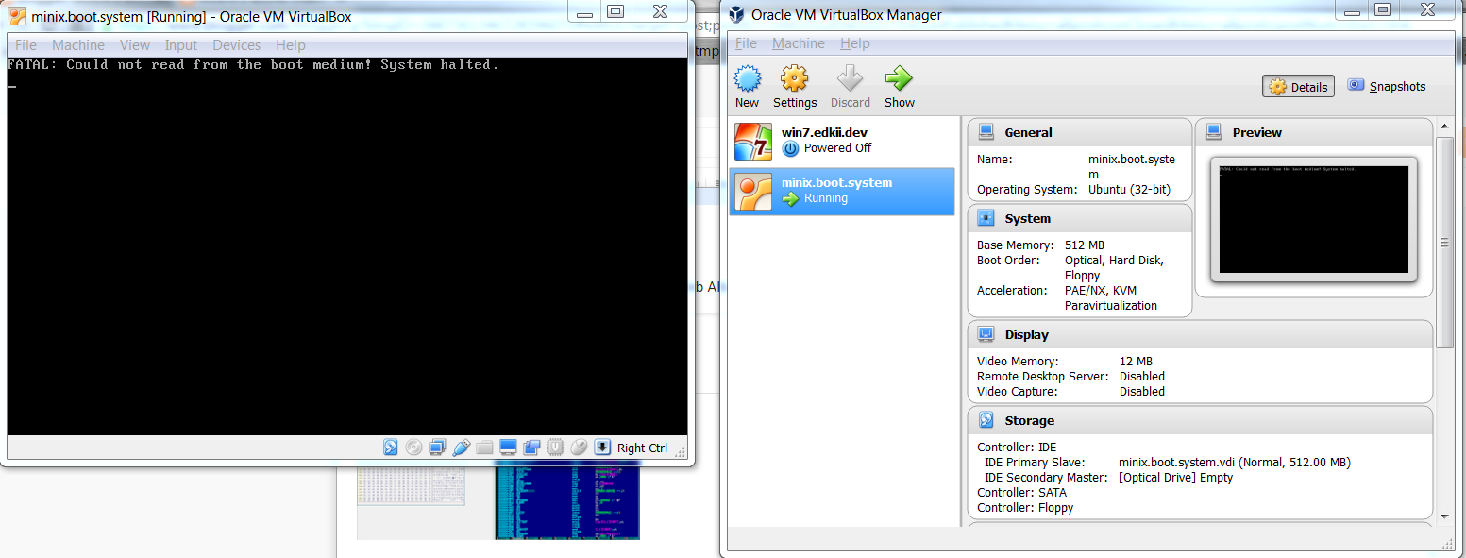Click 'Remote Desktop Server:' label
Viewport: 1466px width, 558px height.
pyautogui.click(x=1045, y=377)
